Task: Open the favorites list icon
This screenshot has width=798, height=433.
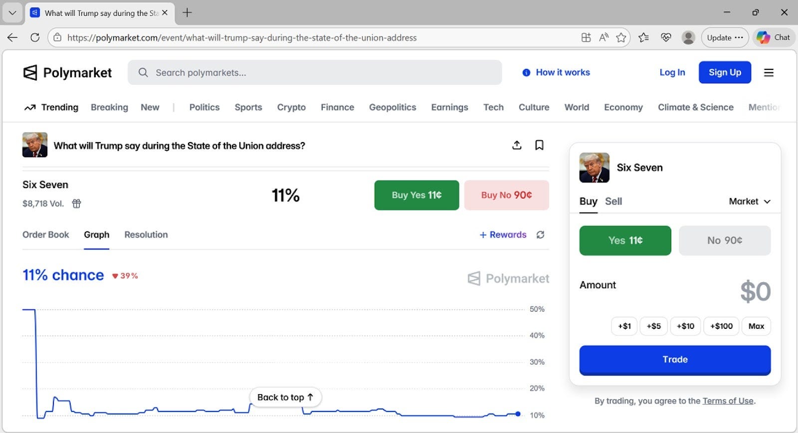Action: tap(643, 37)
